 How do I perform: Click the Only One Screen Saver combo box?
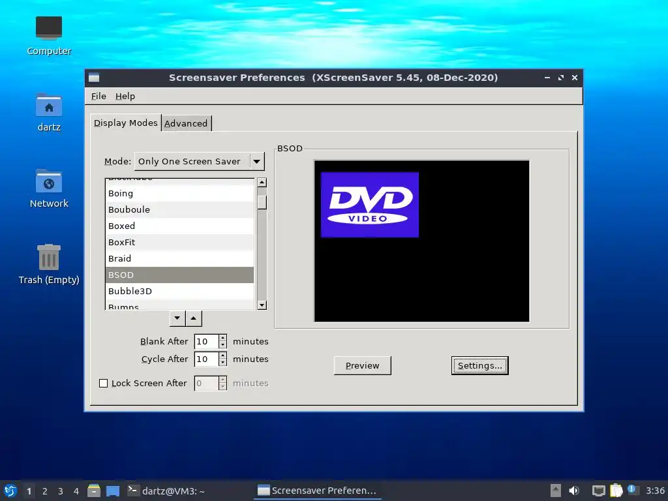200,162
